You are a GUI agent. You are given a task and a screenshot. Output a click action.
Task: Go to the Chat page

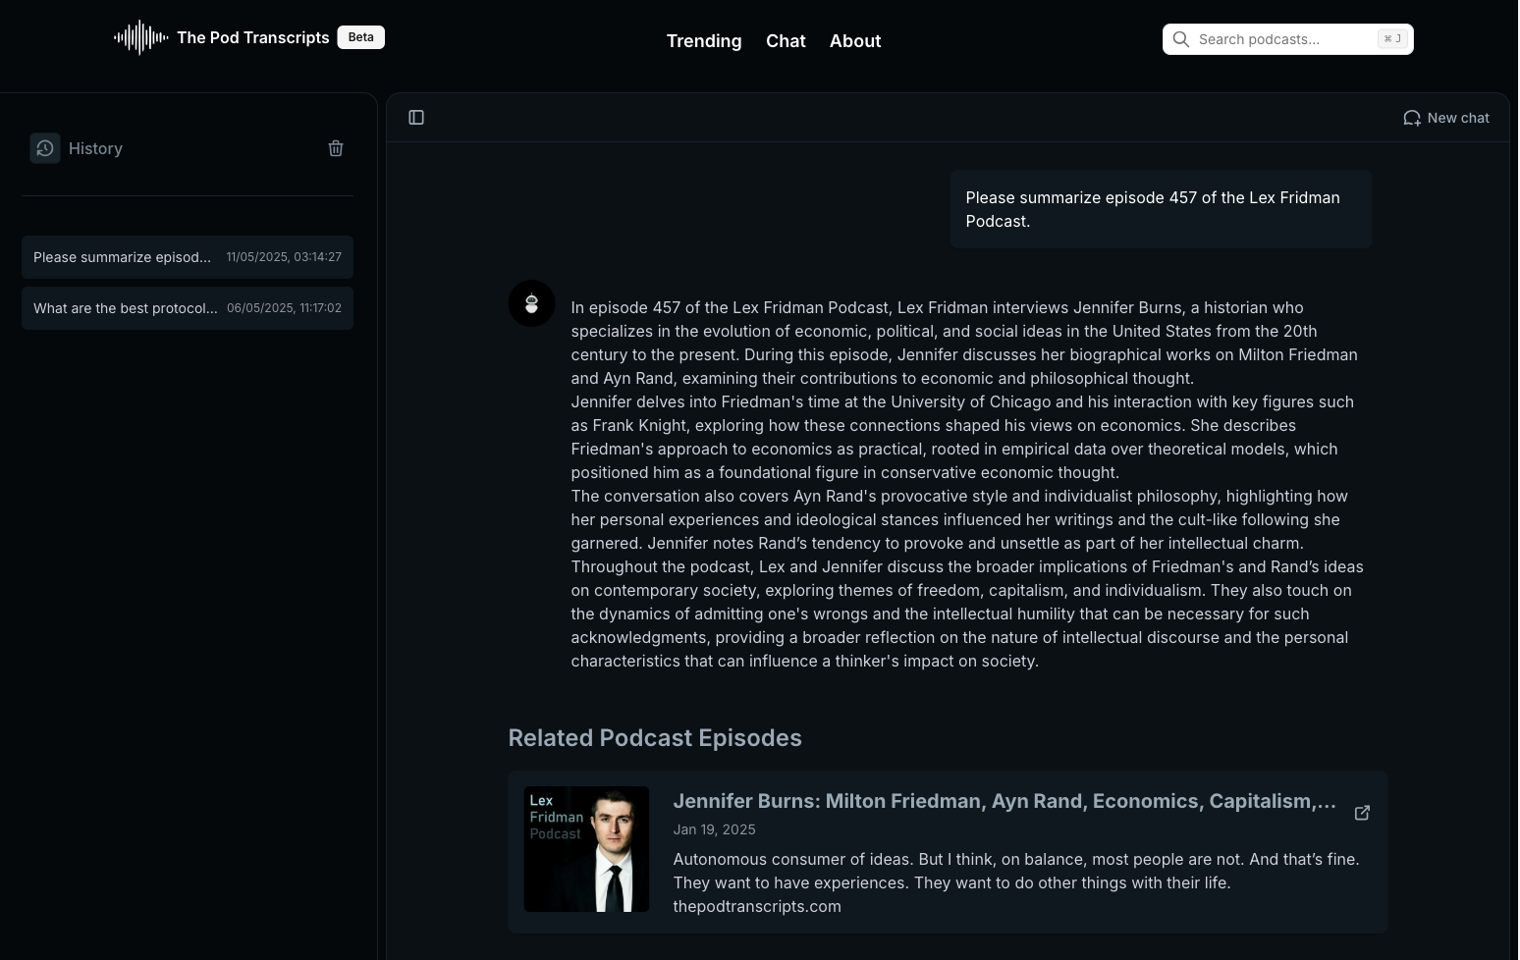786,41
